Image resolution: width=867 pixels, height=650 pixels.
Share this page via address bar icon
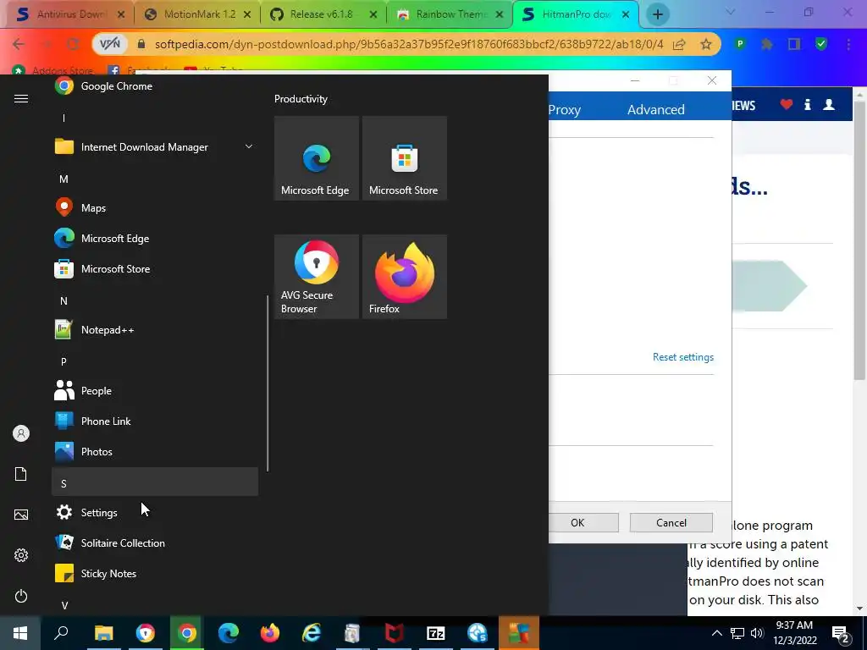click(x=679, y=44)
